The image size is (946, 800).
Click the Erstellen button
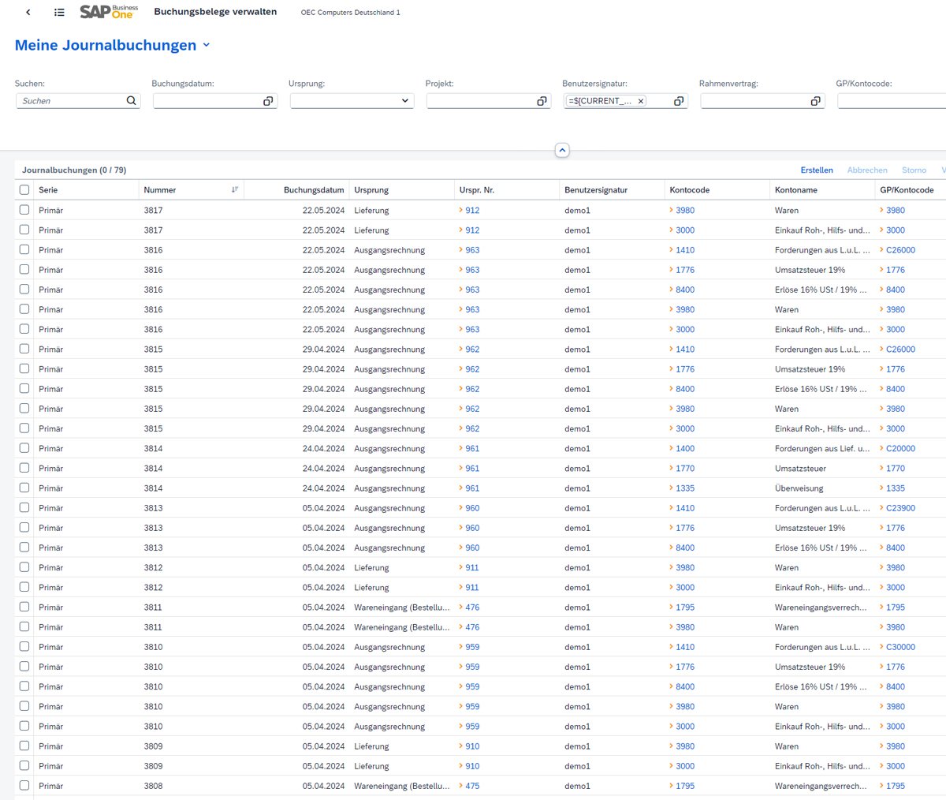tap(816, 170)
